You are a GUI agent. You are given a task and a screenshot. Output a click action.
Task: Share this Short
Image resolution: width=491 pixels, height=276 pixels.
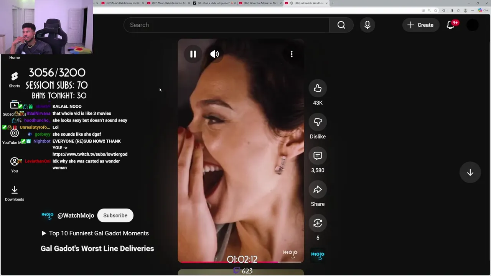[x=318, y=189]
